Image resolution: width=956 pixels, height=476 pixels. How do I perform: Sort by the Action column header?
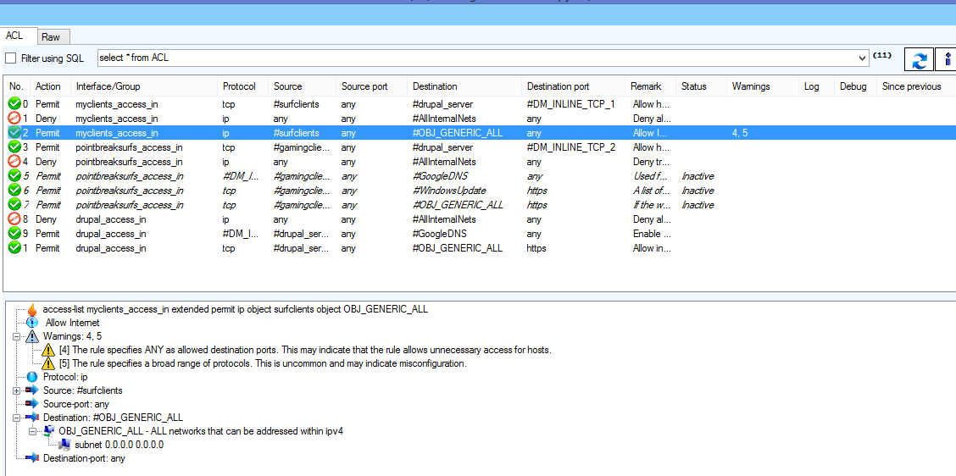click(x=50, y=86)
